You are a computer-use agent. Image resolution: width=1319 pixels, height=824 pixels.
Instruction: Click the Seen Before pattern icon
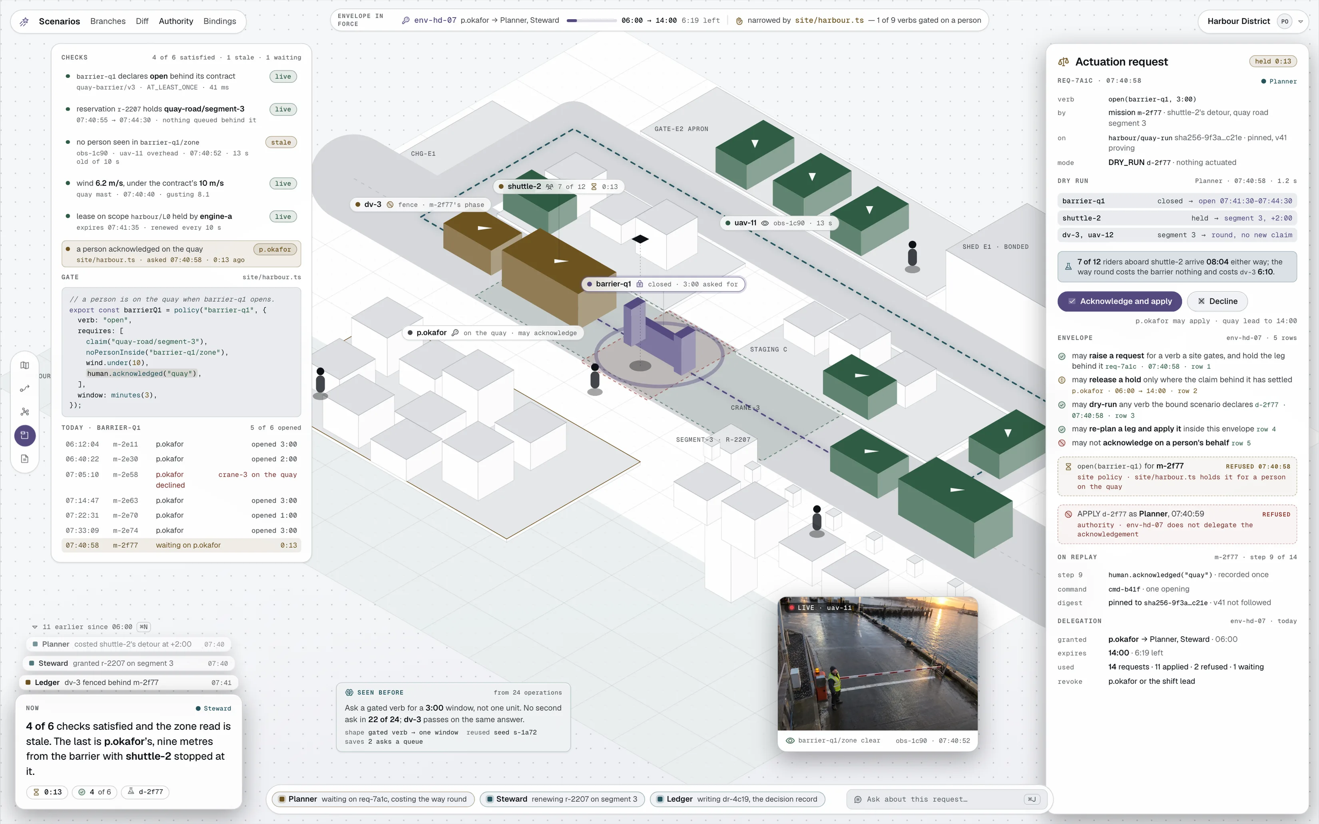(x=349, y=693)
